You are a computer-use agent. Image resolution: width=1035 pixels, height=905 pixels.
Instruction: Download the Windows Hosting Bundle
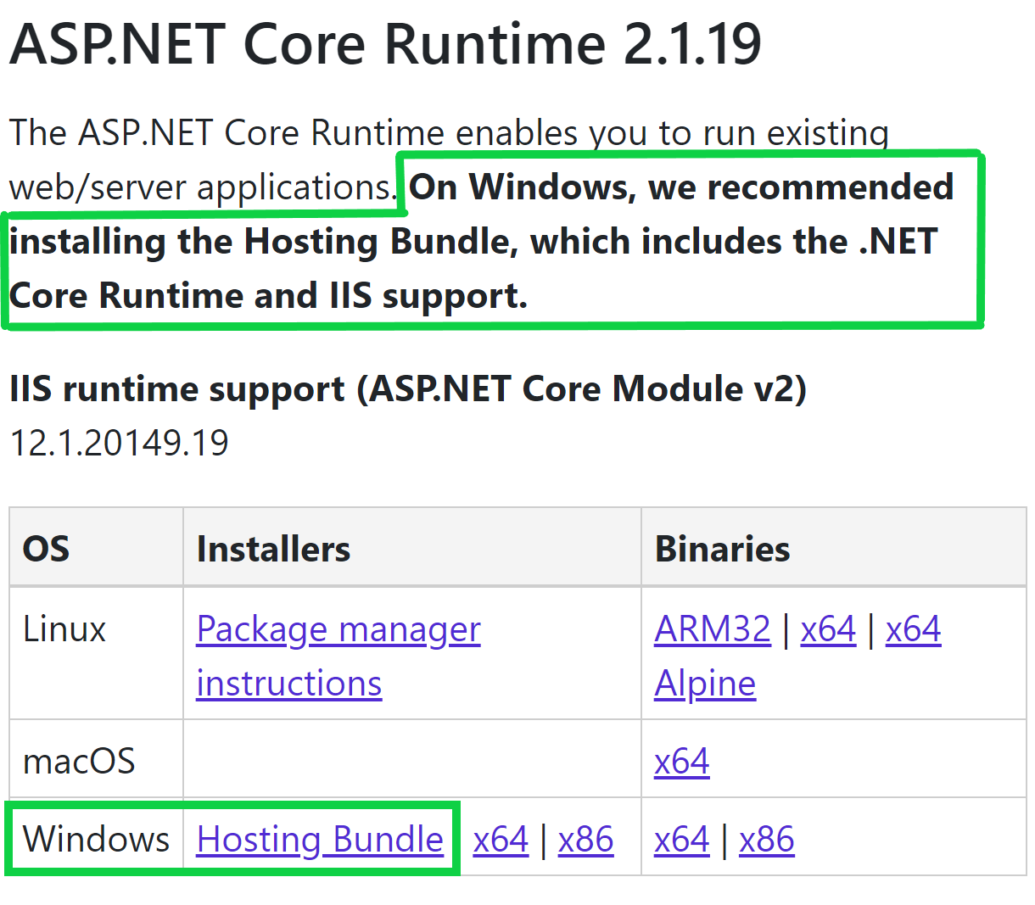(x=320, y=839)
